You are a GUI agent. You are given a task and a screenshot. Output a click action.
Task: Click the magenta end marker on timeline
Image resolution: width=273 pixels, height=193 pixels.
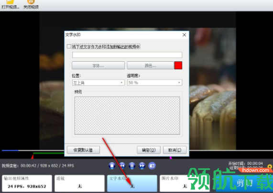coord(171,158)
